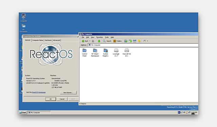The height and width of the screenshot is (127, 217).
Task: Click the 'GenuineIntel' machine text
Action: point(56,79)
